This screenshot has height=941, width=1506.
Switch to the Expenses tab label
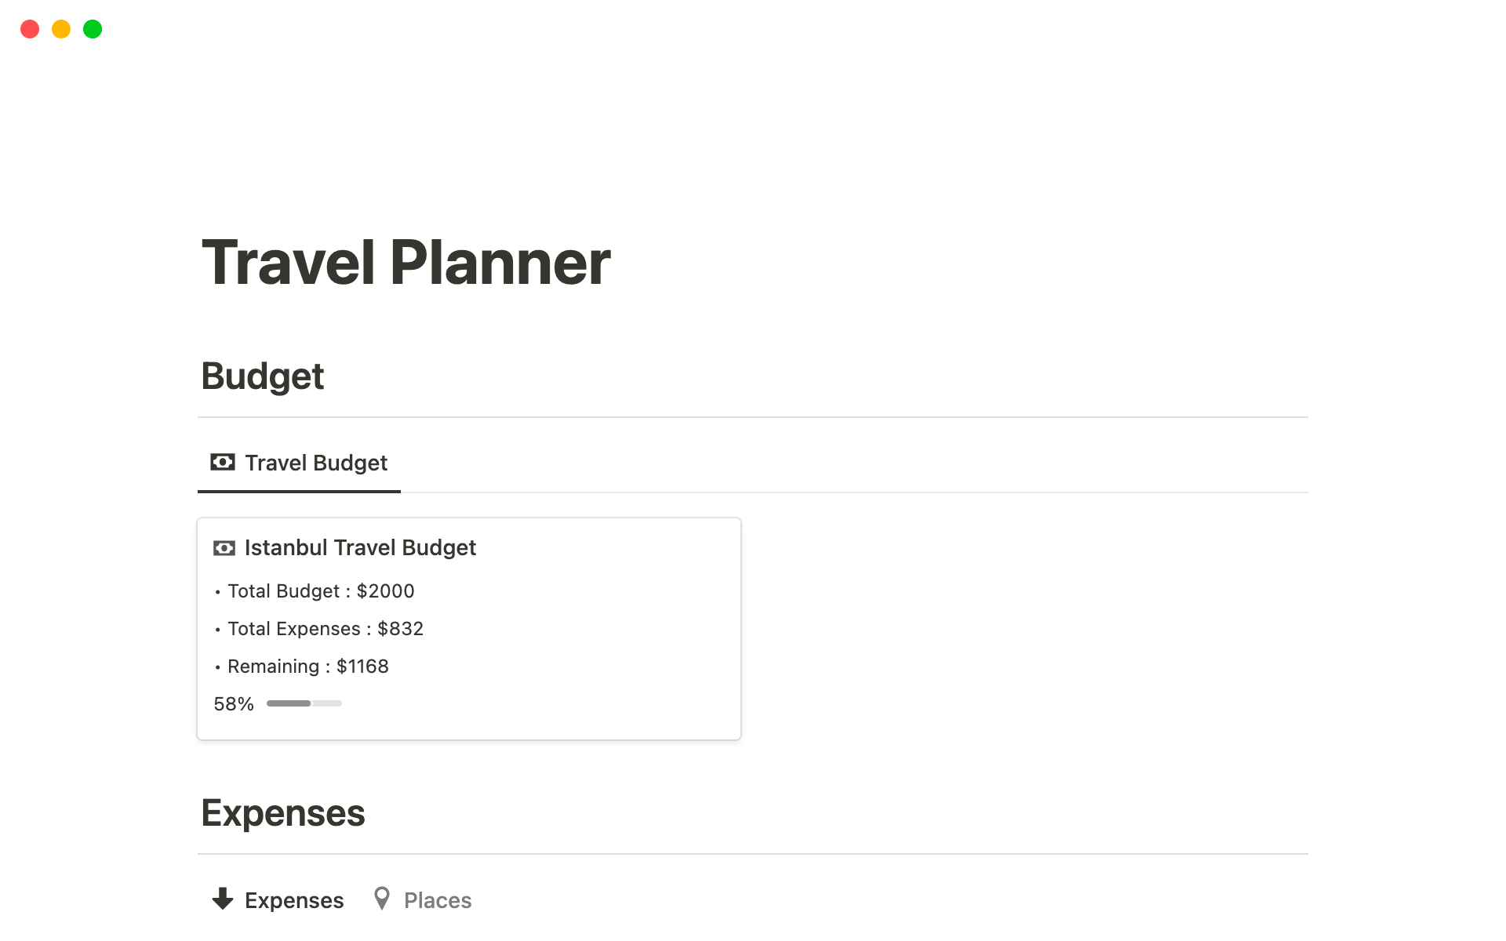[294, 900]
